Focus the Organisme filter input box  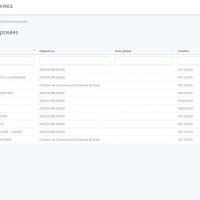(x=74, y=60)
